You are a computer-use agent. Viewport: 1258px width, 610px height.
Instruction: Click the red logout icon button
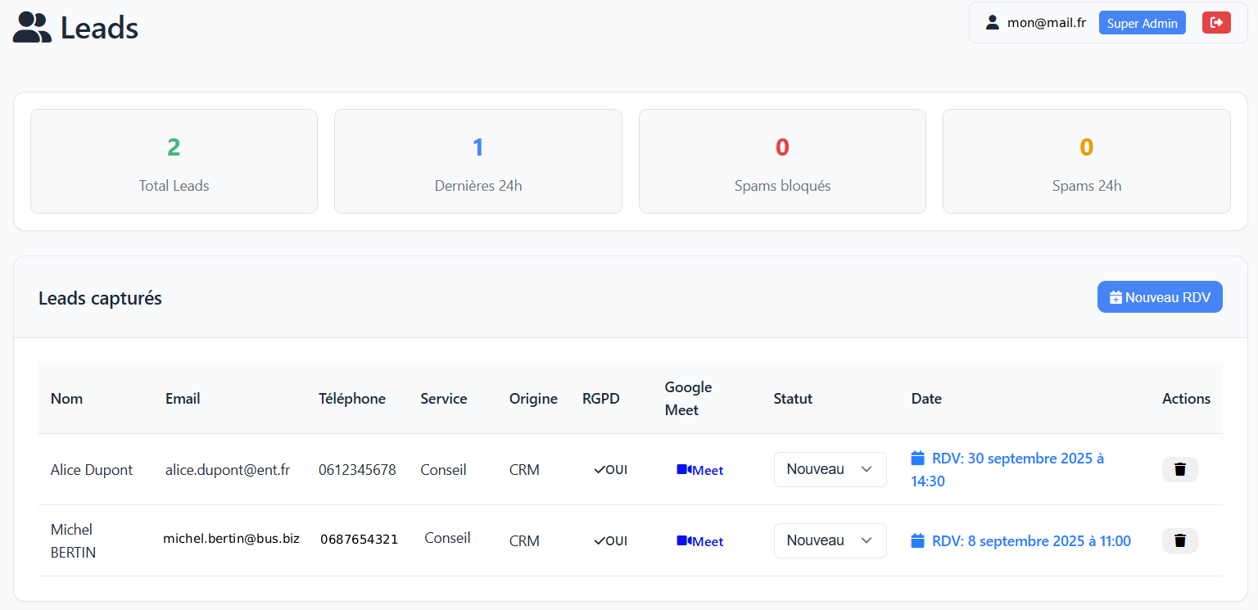coord(1216,23)
